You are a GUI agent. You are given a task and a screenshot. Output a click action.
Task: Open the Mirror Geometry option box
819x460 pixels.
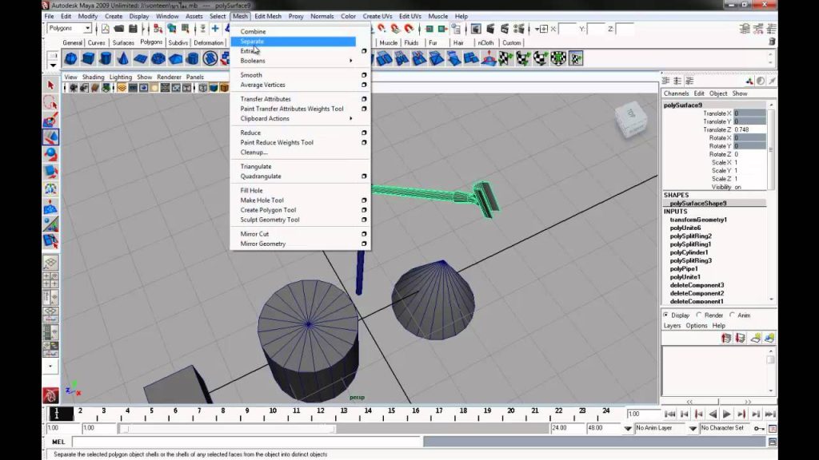pos(364,244)
